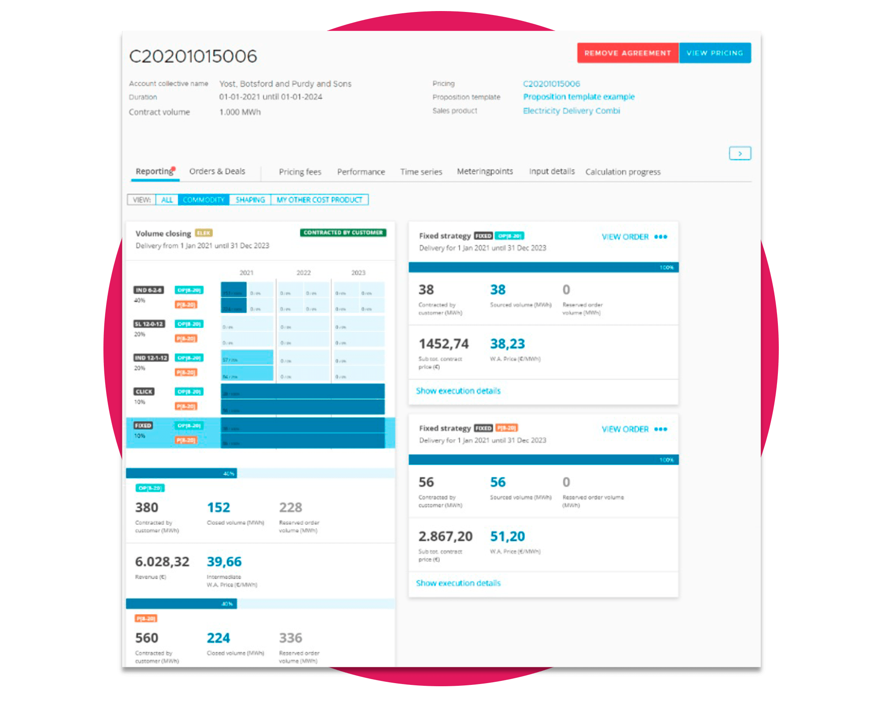This screenshot has width=884, height=707.
Task: Click the OP[8-20] summary tag above 380
Action: (x=150, y=488)
